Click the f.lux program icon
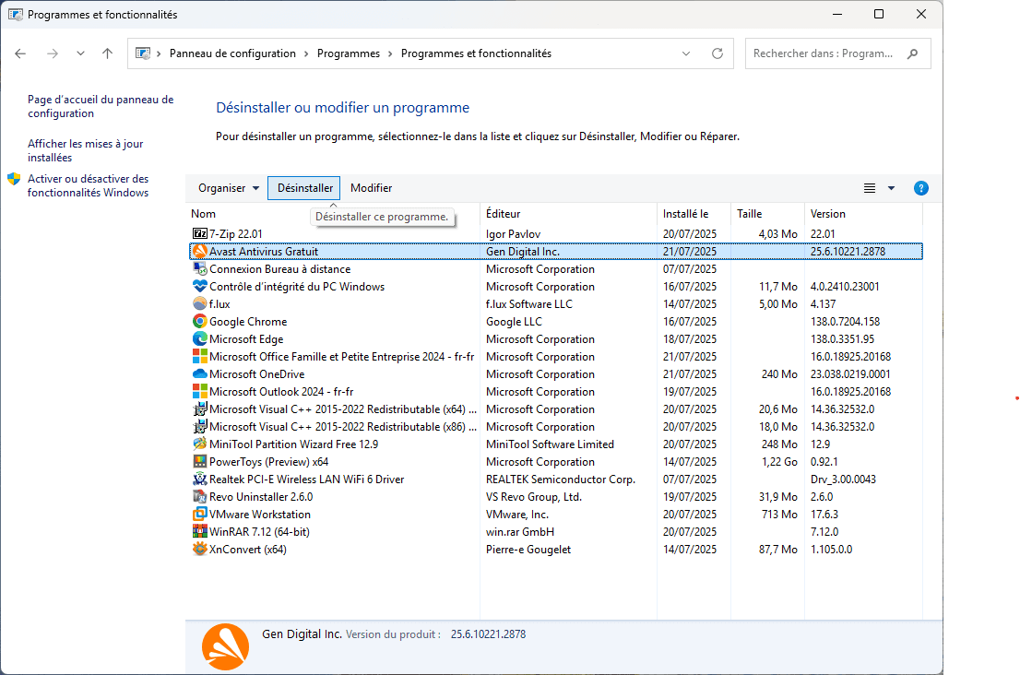Screen dimensions: 1020x675 (200, 303)
